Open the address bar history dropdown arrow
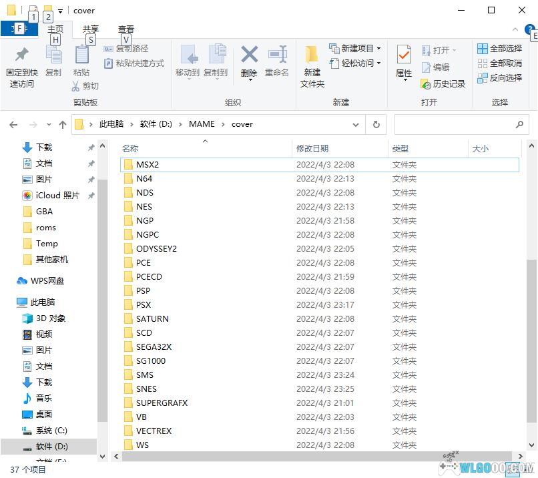This screenshot has height=478, width=538. tap(356, 124)
